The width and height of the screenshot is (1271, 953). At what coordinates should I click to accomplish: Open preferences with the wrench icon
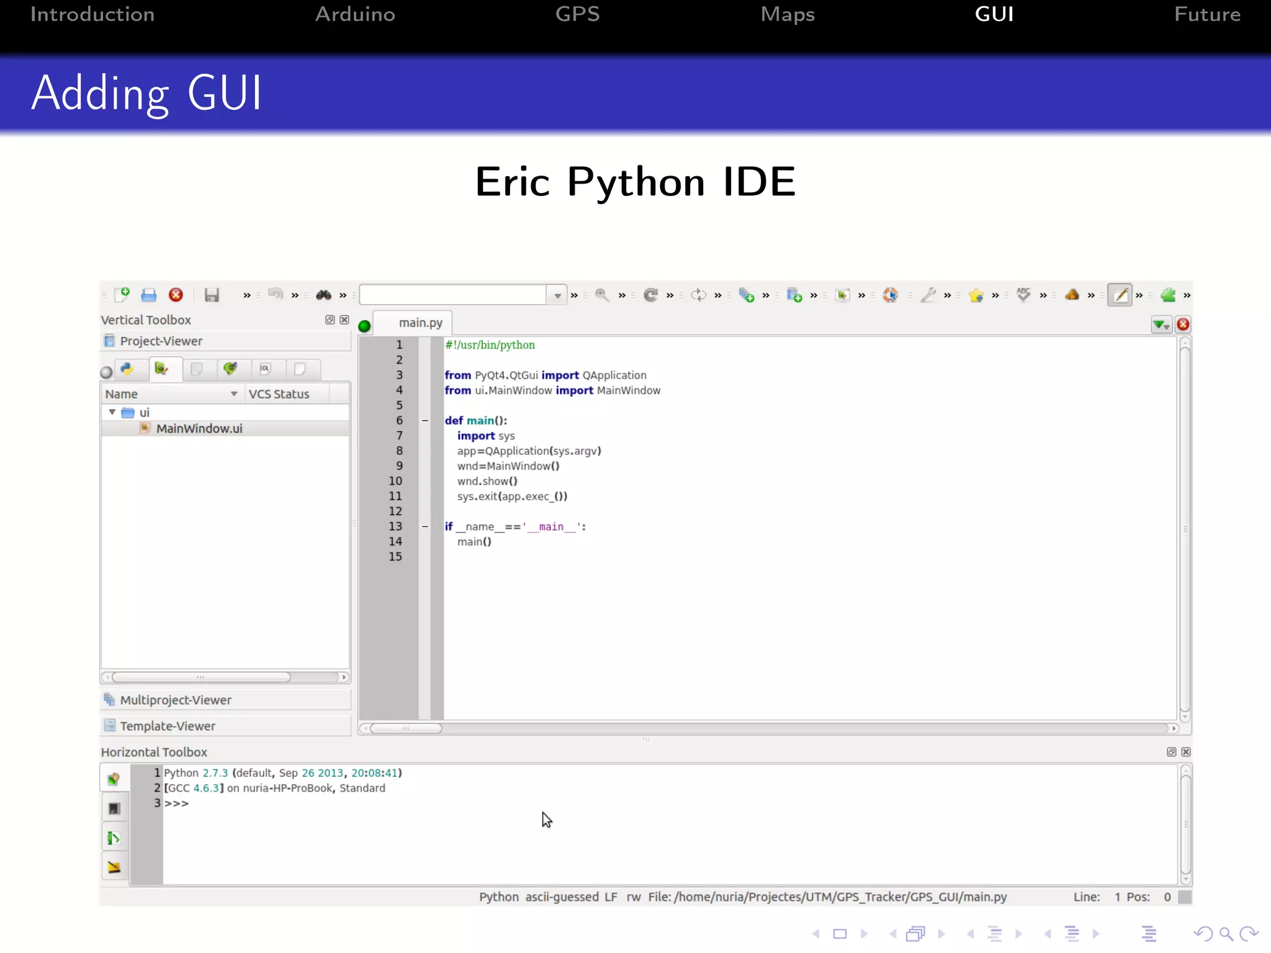(x=928, y=295)
